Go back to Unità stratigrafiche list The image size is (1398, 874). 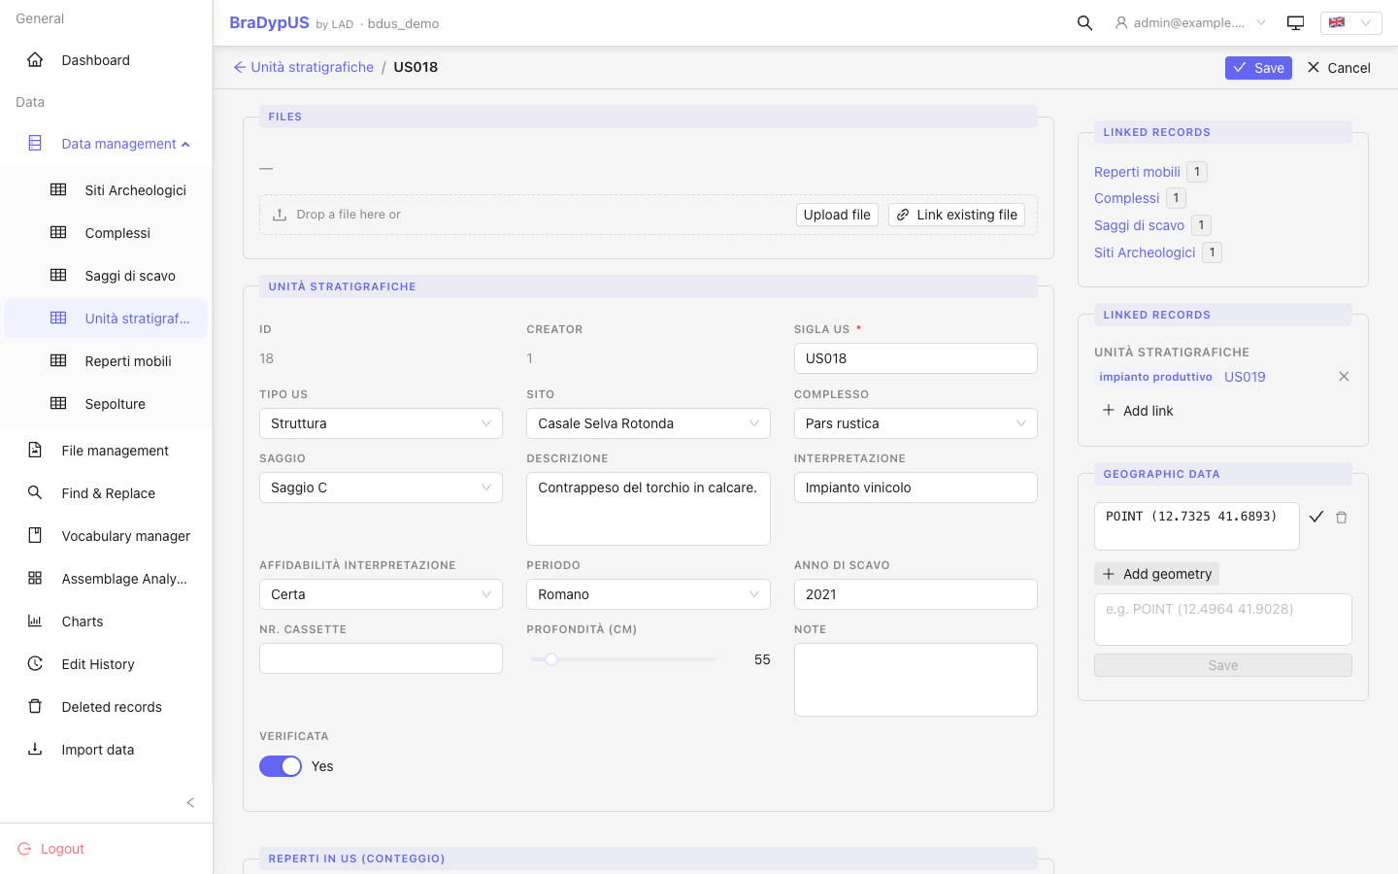[x=303, y=67]
